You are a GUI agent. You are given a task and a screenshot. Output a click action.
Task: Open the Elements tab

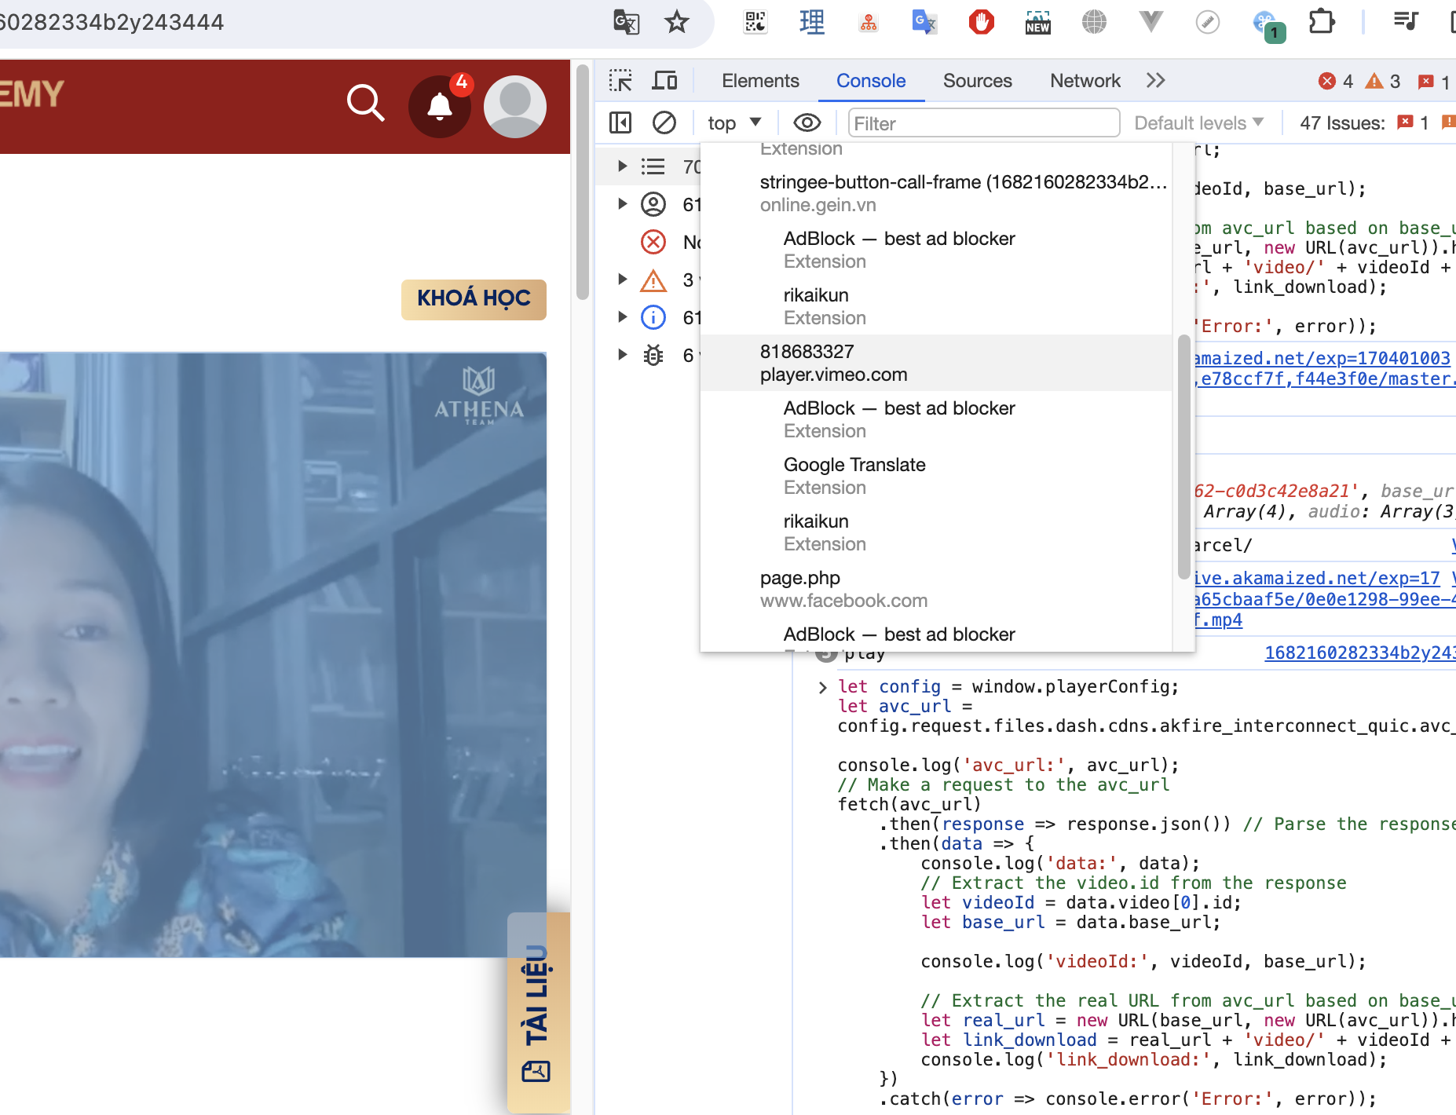(x=760, y=81)
